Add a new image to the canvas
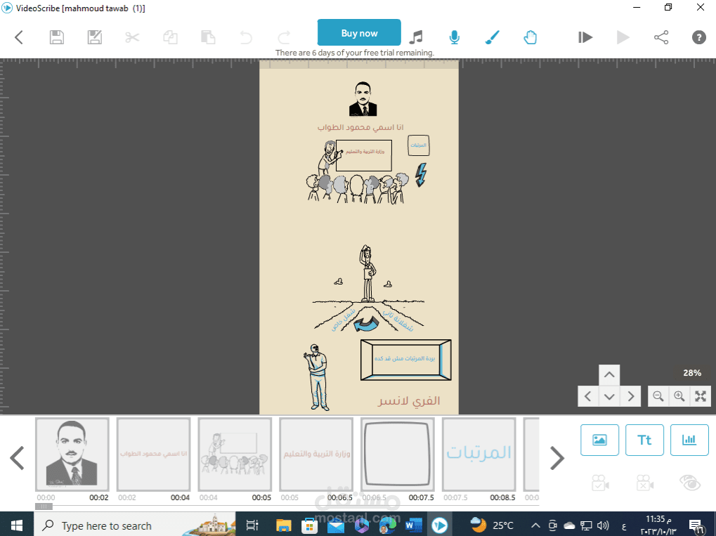The width and height of the screenshot is (716, 536). tap(599, 440)
